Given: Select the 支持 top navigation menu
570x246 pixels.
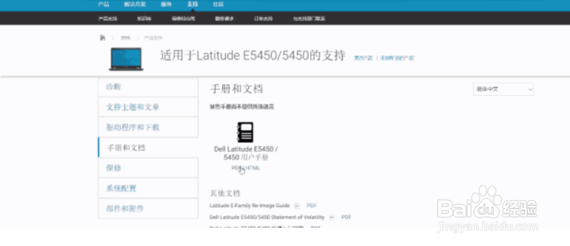Looking at the screenshot, I should click(192, 5).
